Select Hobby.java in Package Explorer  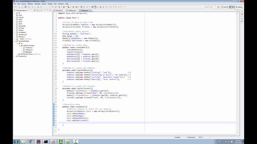[x=29, y=50]
